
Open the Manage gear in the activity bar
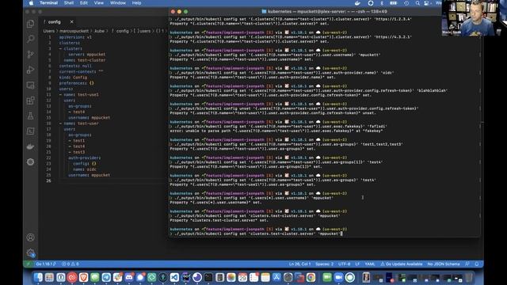(x=31, y=253)
